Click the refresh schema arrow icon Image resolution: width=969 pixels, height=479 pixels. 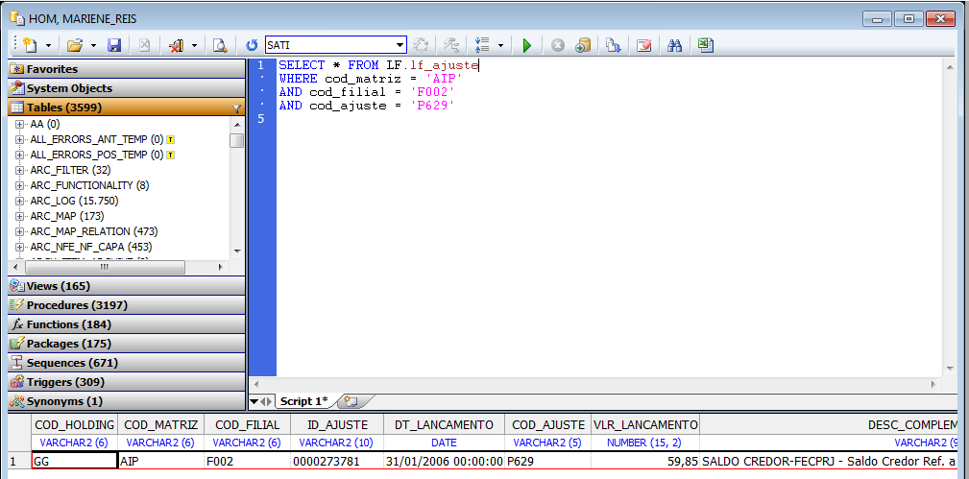click(252, 45)
